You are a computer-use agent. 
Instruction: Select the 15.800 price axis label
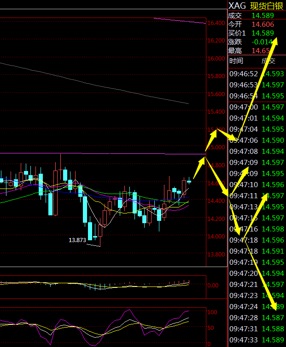(x=216, y=76)
